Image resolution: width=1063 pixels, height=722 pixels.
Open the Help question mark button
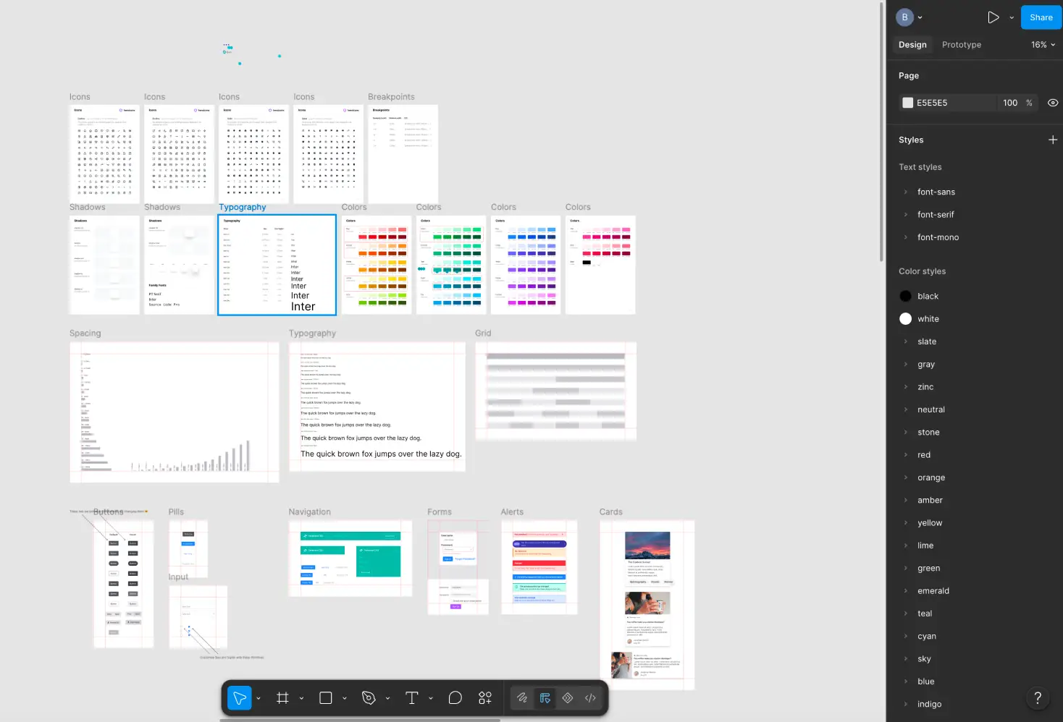pos(1038,698)
